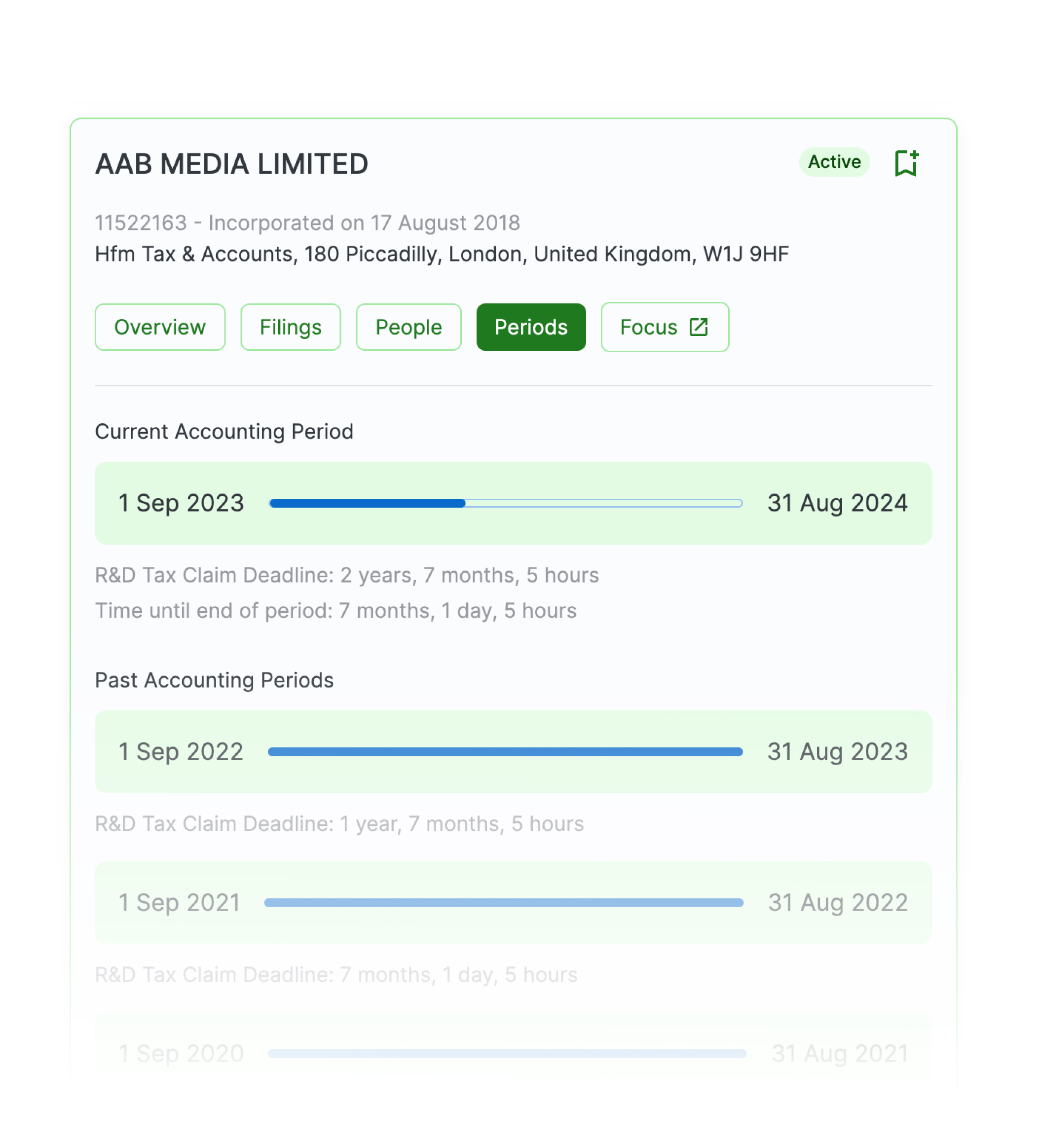Click the external link icon in Focus

pos(698,327)
